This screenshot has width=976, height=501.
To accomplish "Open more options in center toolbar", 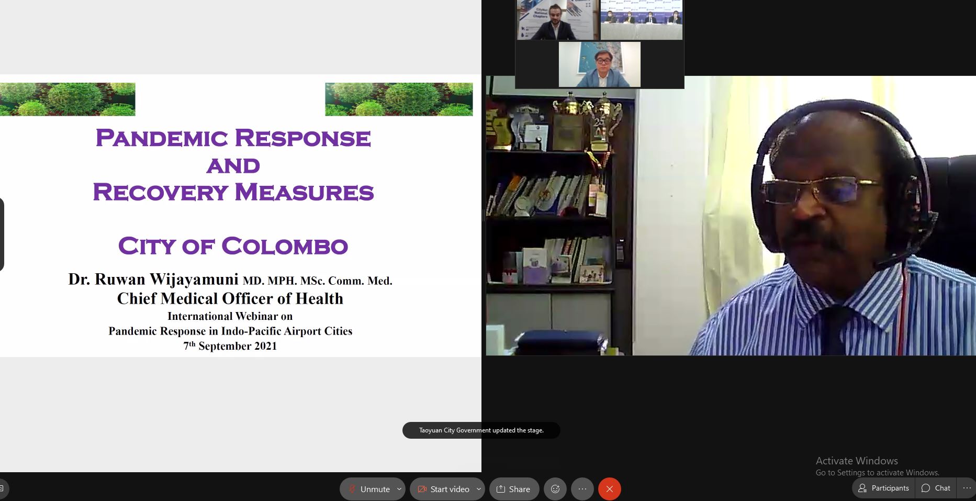I will 582,489.
